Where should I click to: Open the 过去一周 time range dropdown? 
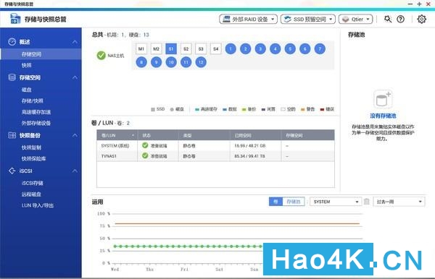coord(399,202)
